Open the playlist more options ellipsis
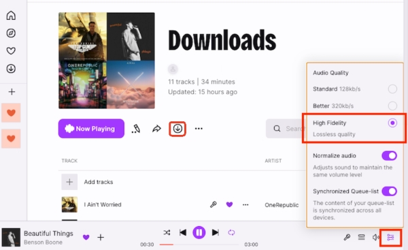Viewport: 408px width, 250px height. tap(199, 129)
